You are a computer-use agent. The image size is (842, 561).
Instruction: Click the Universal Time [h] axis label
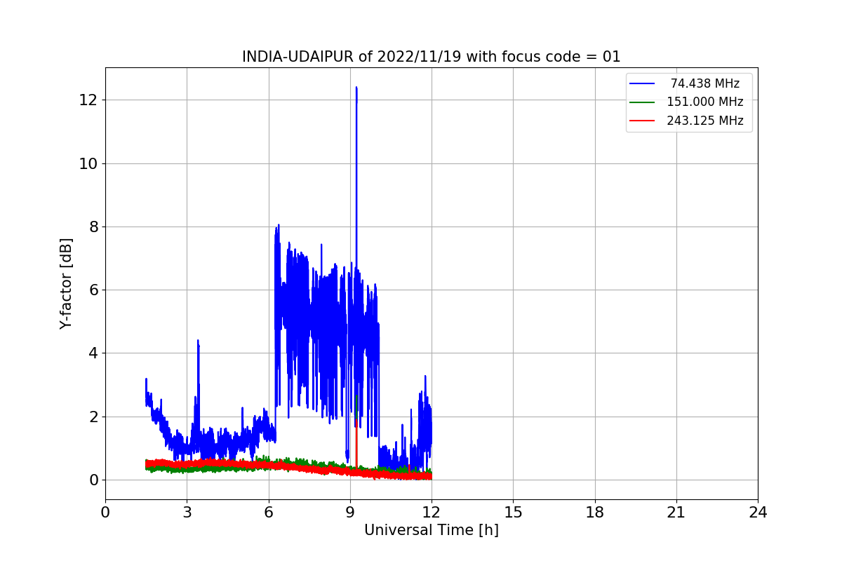coord(431,531)
